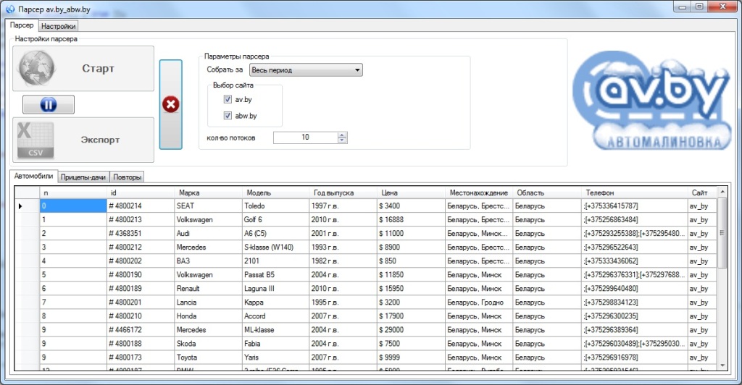Screen dimensions: 742x385
Task: Close the Парсер av.by_abw.by window
Action: click(x=722, y=7)
